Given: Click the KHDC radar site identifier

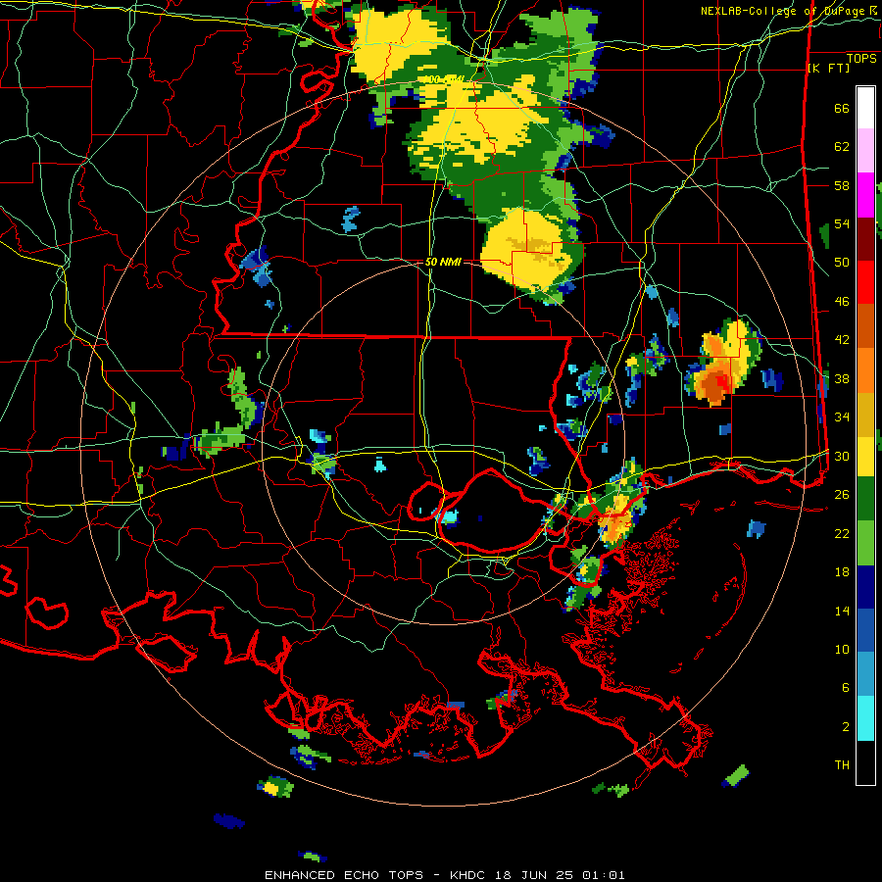Looking at the screenshot, I should coord(468,875).
